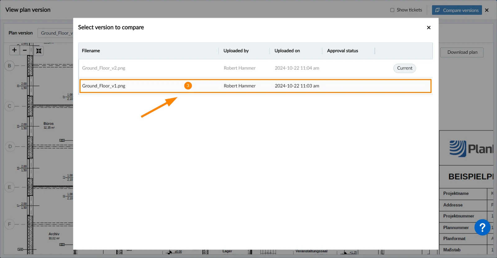Image resolution: width=497 pixels, height=258 pixels.
Task: Click the Download plan button
Action: [462, 52]
